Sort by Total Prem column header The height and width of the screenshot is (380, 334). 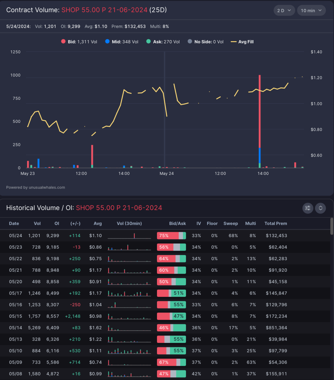(275, 223)
